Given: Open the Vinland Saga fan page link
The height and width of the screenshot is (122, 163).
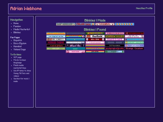Looking at the screenshot, I should pyautogui.click(x=20, y=50).
